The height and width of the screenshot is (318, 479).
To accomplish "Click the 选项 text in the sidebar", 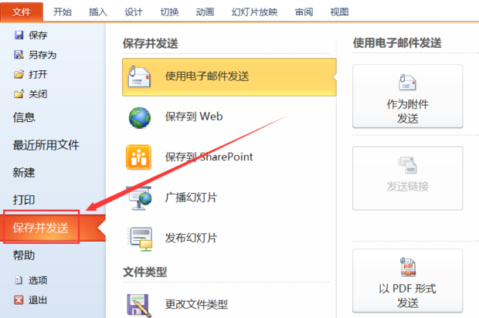I will coord(38,280).
